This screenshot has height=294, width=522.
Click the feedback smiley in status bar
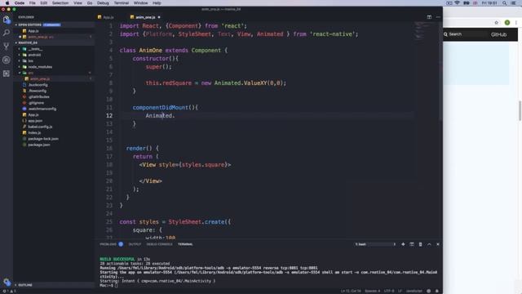coord(429,291)
